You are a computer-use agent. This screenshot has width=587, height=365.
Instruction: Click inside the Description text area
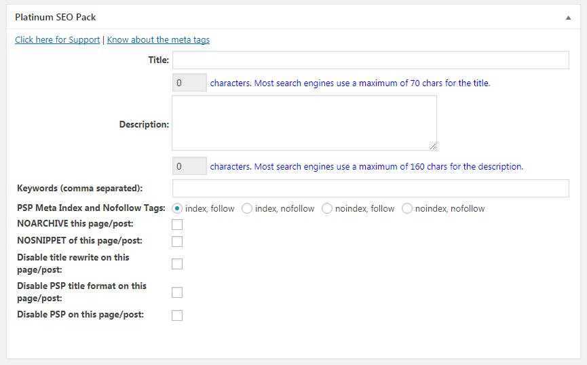click(304, 123)
